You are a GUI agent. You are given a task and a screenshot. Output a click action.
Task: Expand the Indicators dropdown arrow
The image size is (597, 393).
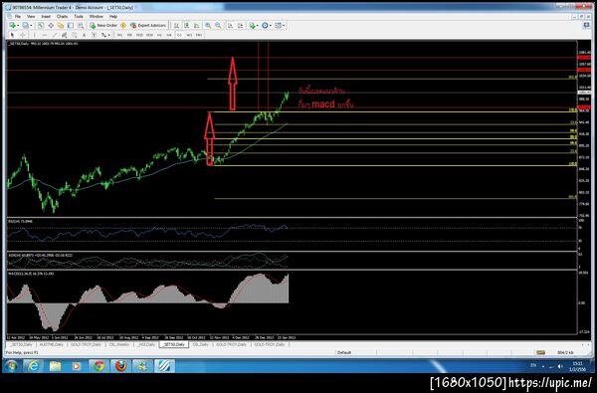(x=258, y=26)
